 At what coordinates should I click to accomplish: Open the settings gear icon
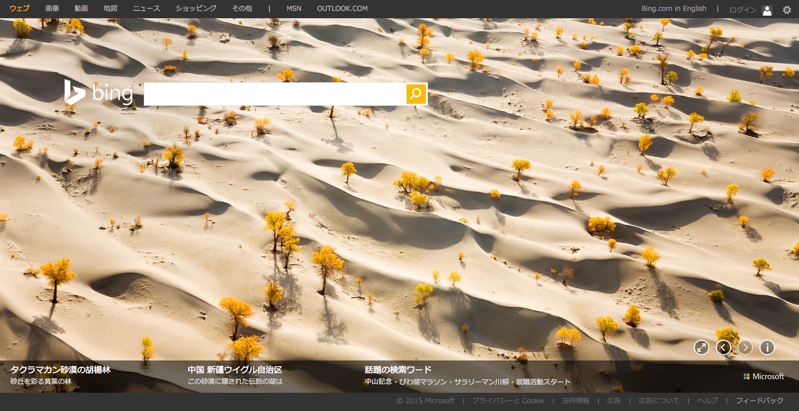point(786,9)
